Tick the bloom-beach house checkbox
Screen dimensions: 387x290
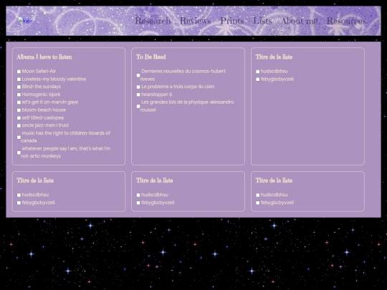(19, 110)
